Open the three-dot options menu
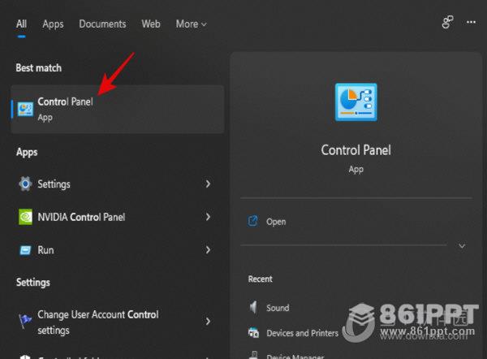The height and width of the screenshot is (359, 487). [x=471, y=22]
